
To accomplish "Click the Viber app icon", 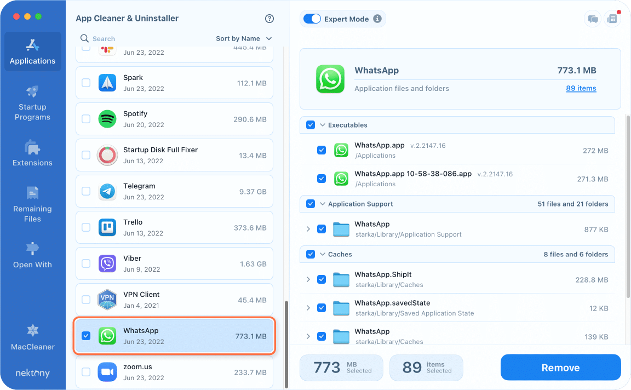I will [107, 263].
